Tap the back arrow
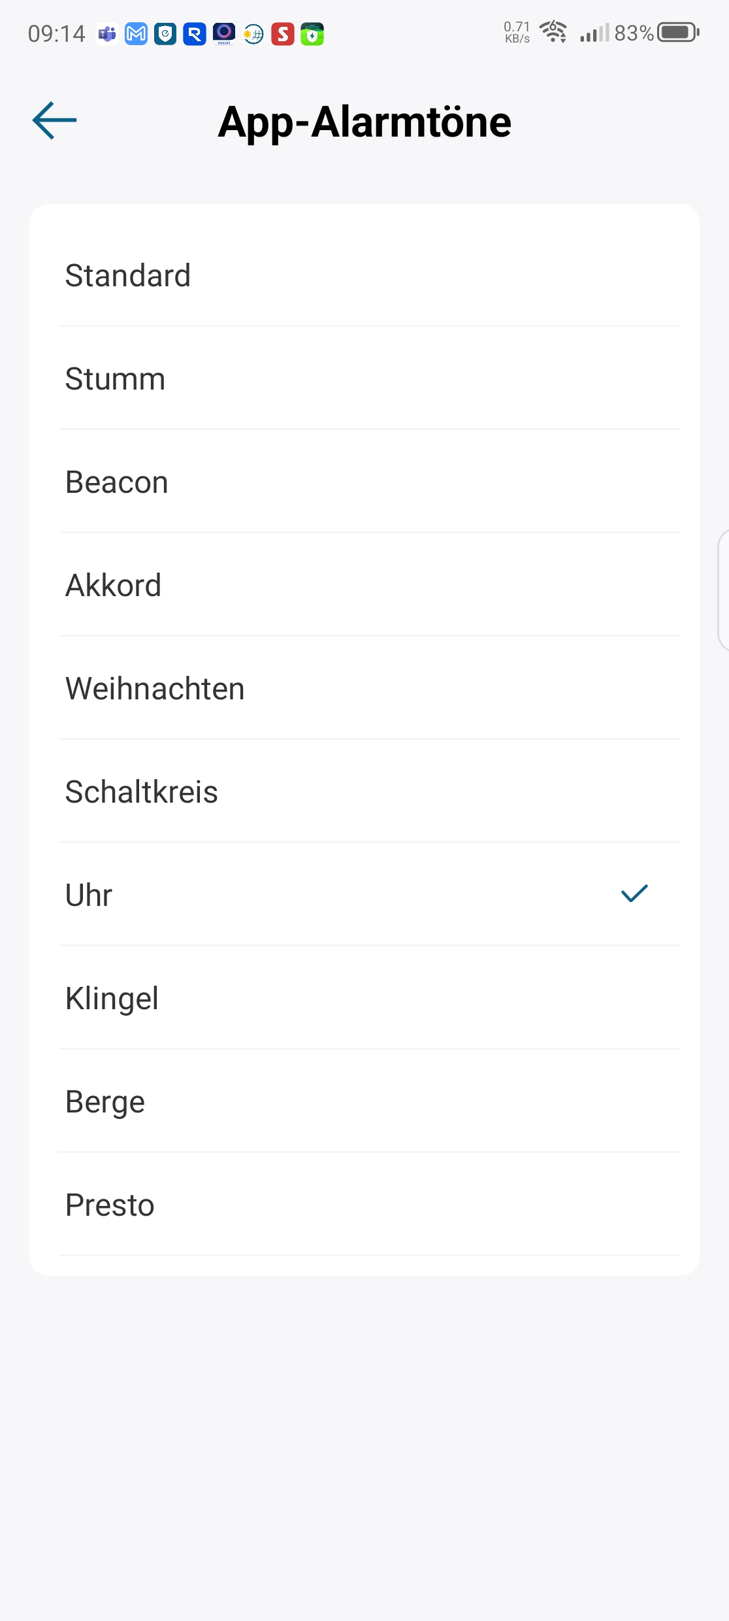The height and width of the screenshot is (1621, 729). point(55,120)
